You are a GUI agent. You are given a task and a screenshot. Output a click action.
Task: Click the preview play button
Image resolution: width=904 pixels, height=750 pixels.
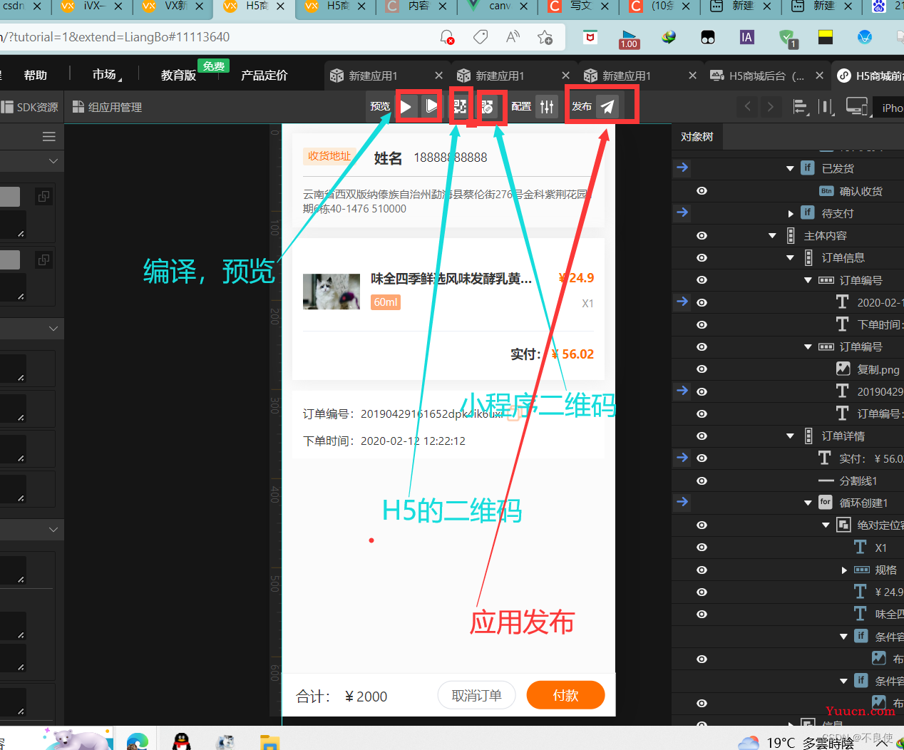(406, 107)
